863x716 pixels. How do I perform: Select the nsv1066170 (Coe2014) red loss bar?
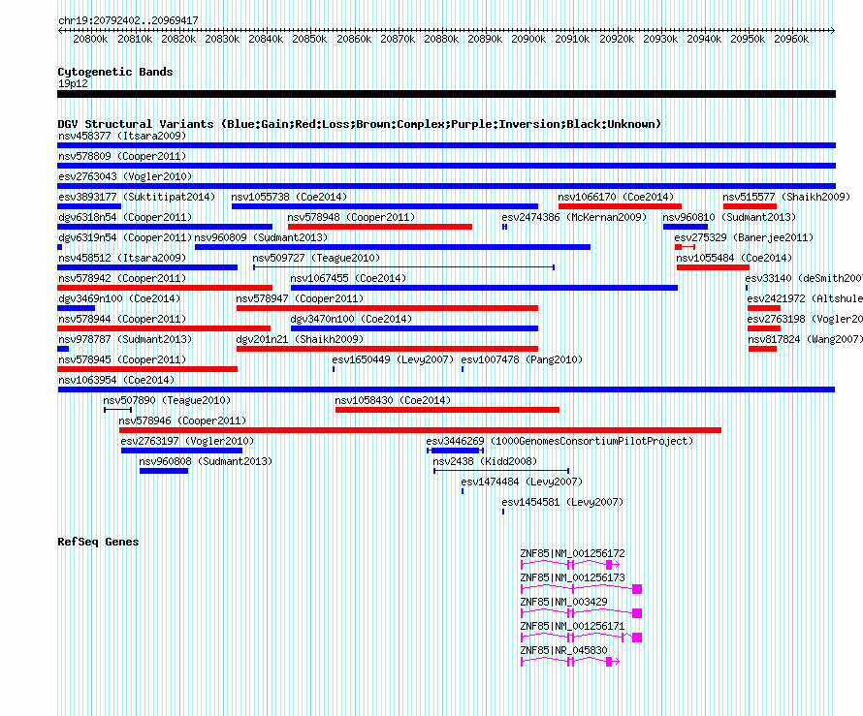coord(620,206)
